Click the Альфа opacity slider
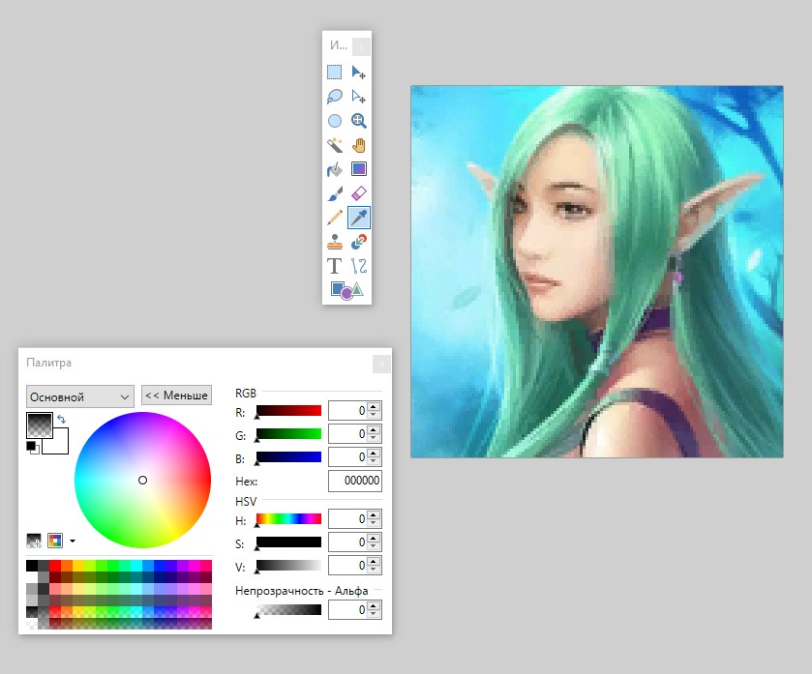Screen dimensions: 812x674 click(x=289, y=610)
